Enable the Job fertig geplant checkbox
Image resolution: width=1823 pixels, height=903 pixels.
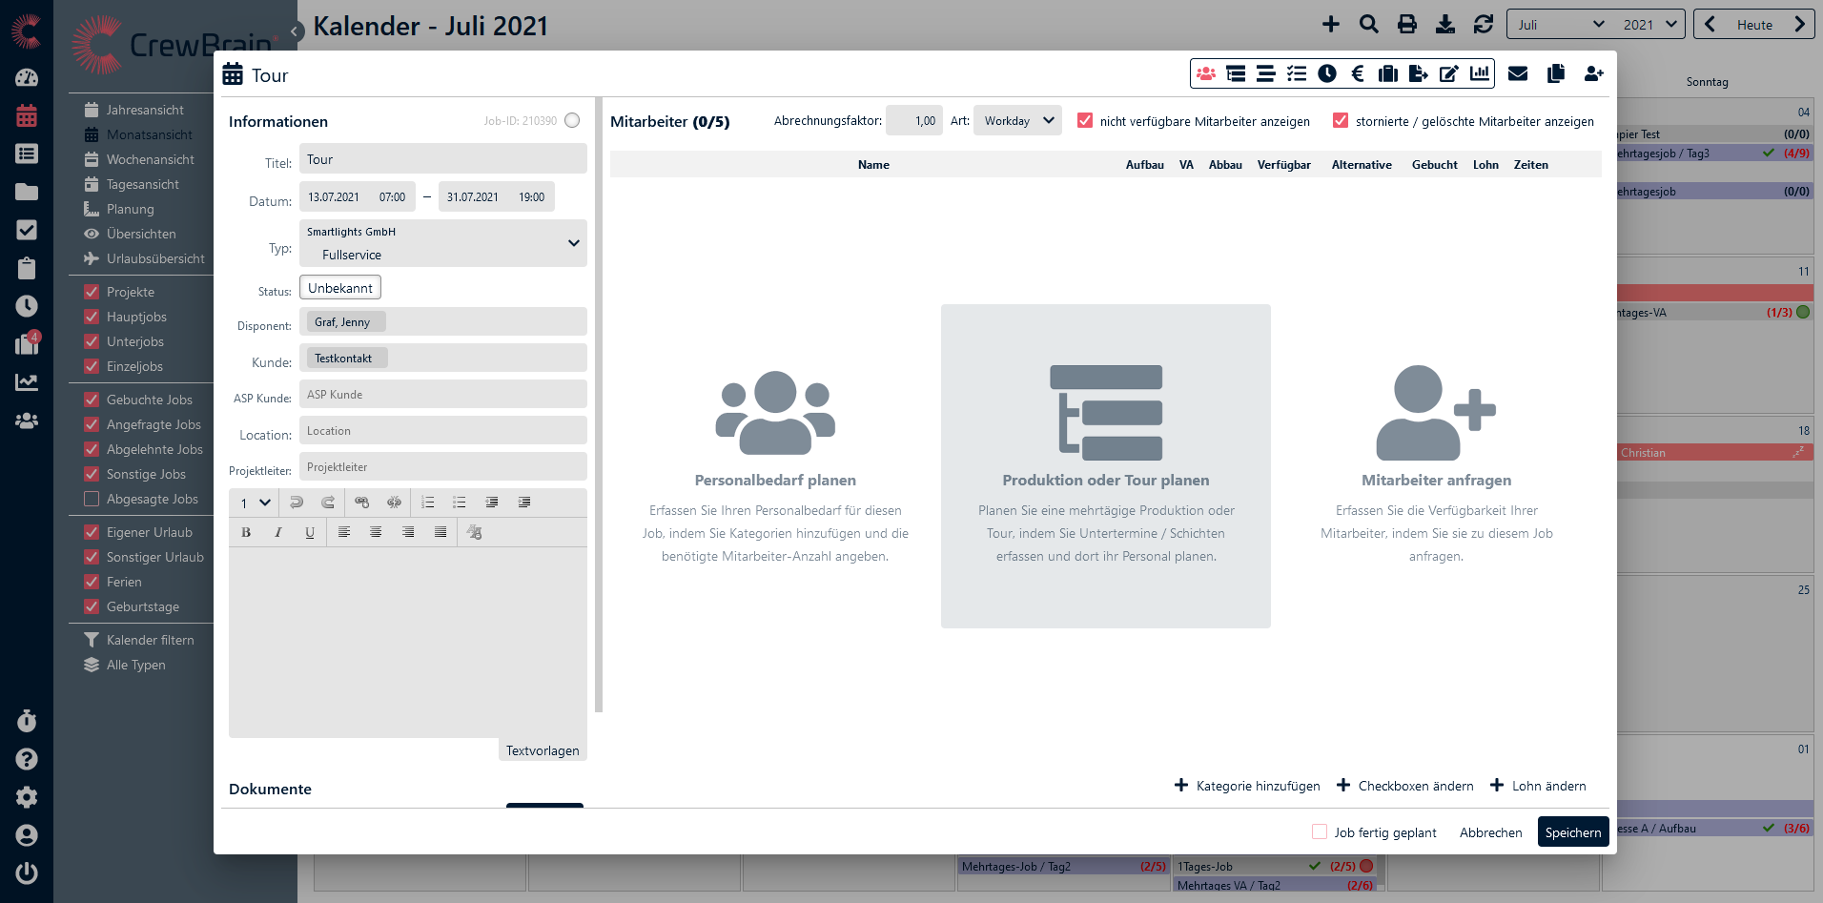click(x=1320, y=831)
